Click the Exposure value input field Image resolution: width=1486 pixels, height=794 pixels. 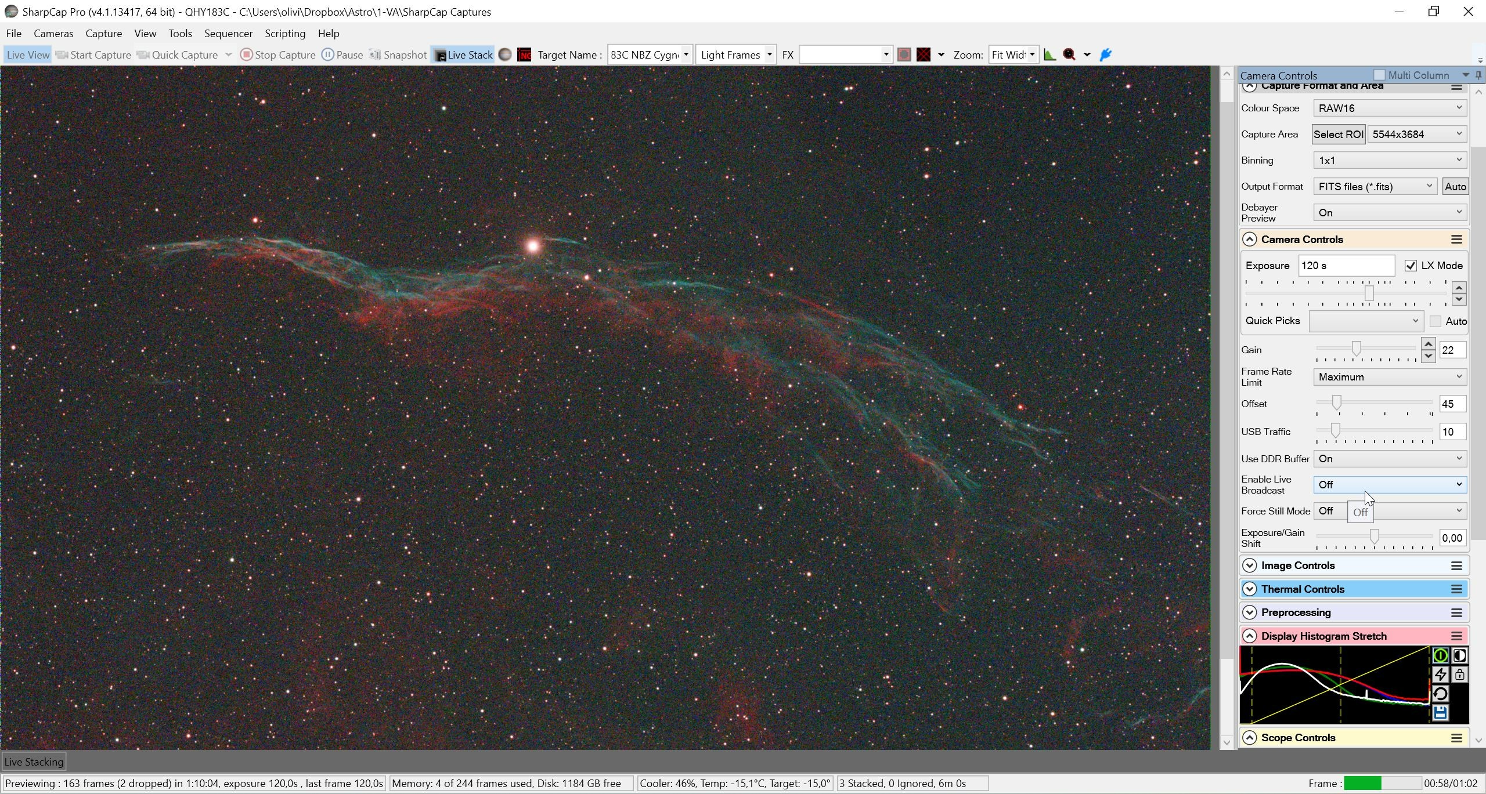coord(1346,266)
